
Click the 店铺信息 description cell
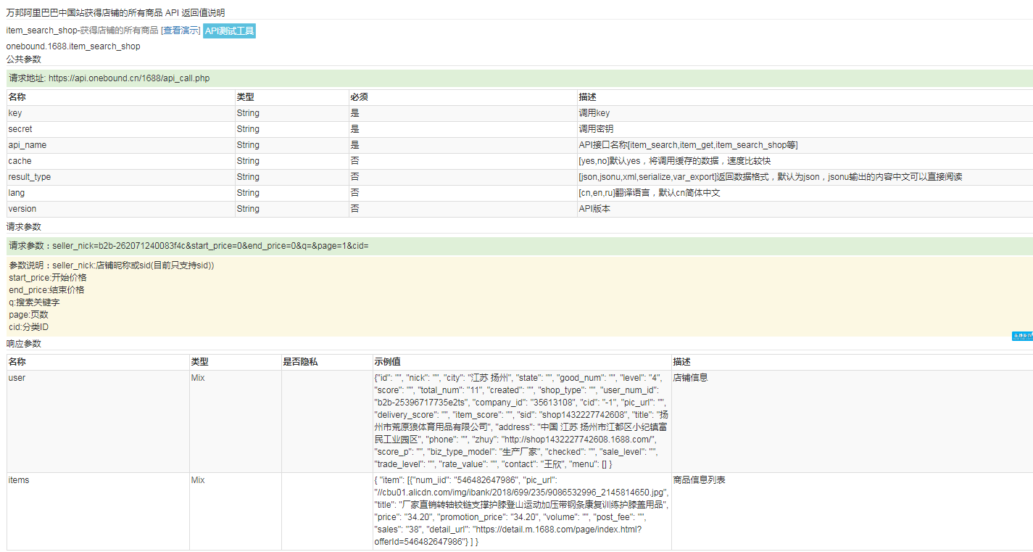pyautogui.click(x=852, y=421)
